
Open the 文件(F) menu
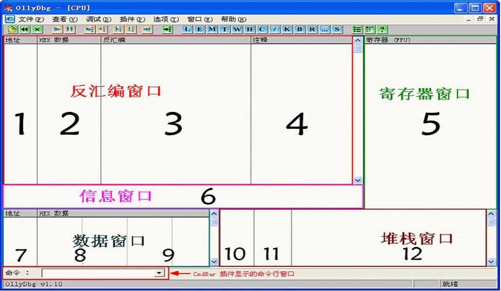pos(31,20)
